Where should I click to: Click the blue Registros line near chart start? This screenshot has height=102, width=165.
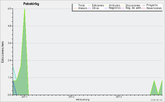tap(15, 88)
